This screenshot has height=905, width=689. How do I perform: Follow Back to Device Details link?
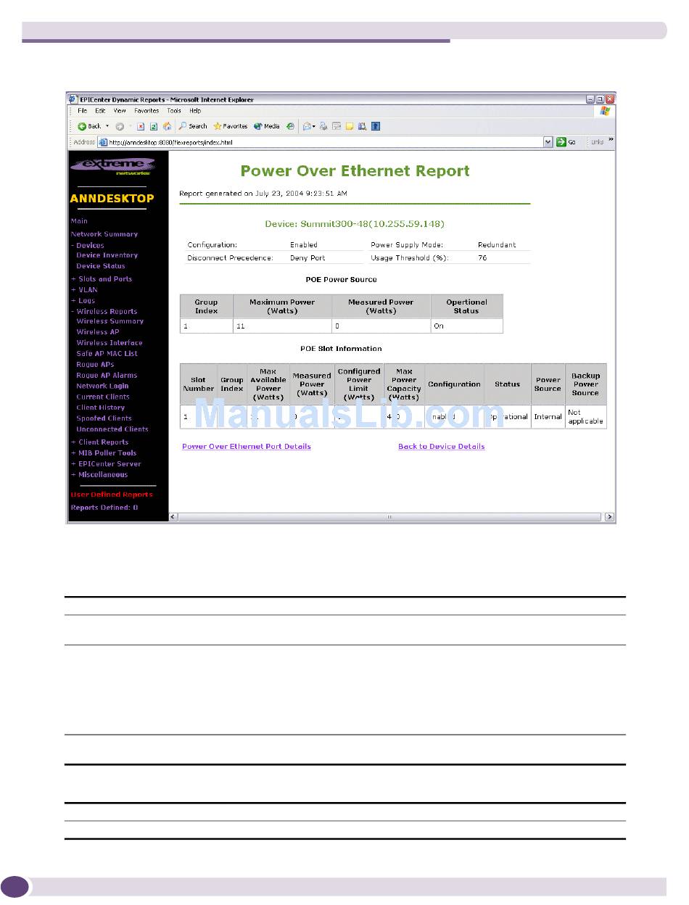pyautogui.click(x=442, y=447)
